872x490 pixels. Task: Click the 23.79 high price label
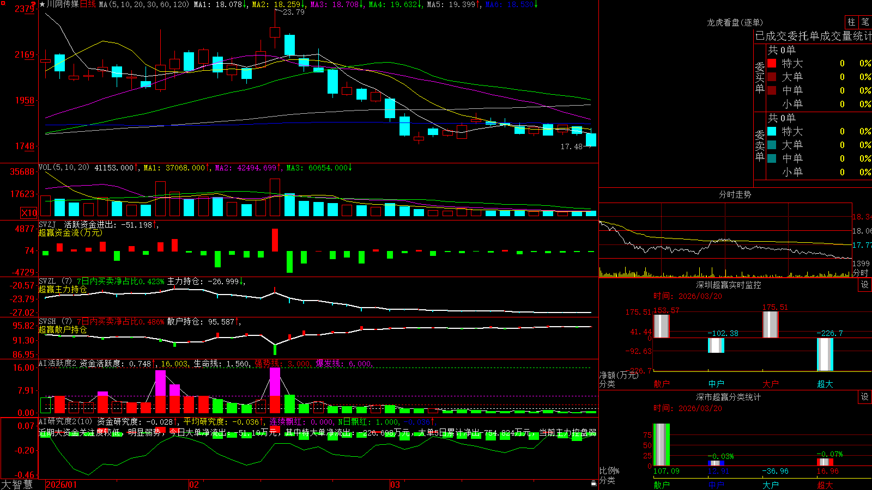tap(294, 12)
